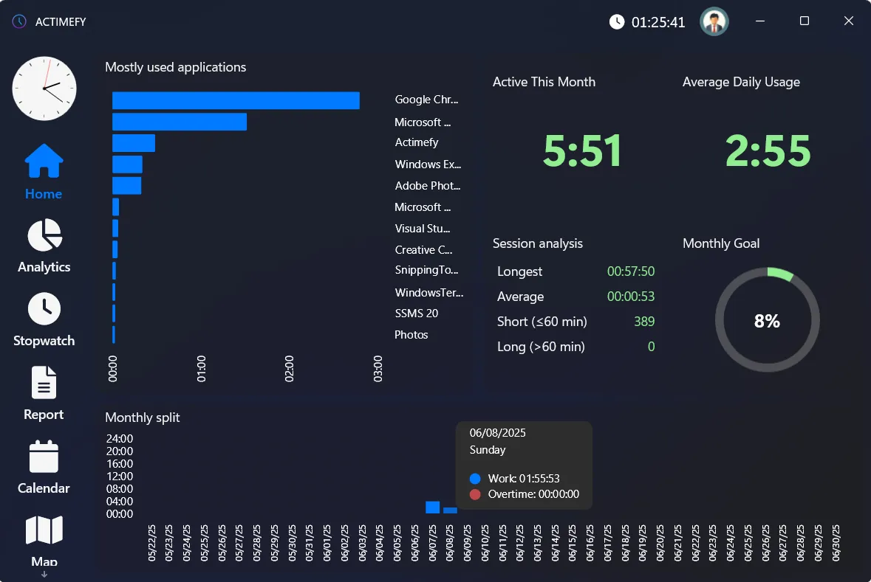Open the user profile avatar
Viewport: 871px width, 582px height.
click(x=714, y=21)
